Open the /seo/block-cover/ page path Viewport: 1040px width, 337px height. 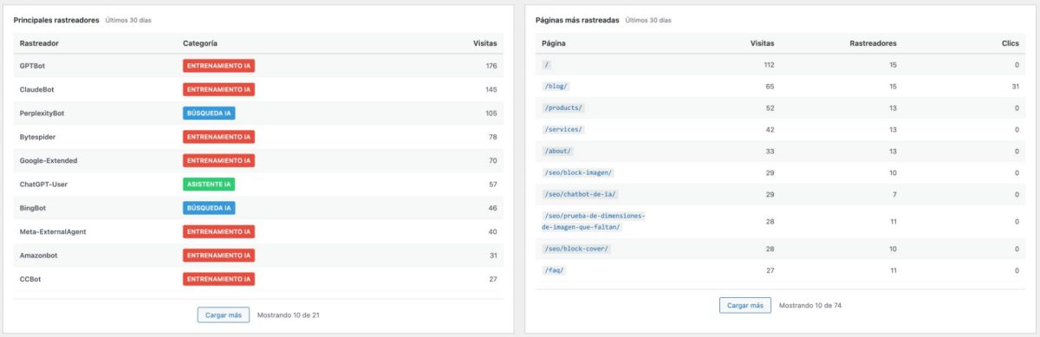coord(577,249)
